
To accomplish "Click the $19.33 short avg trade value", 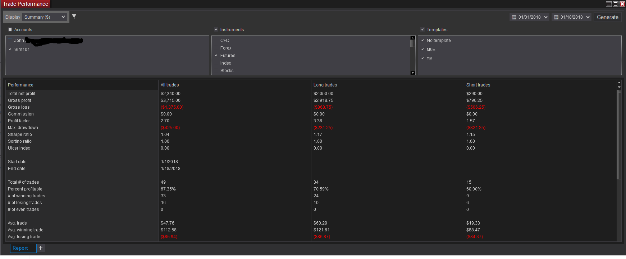I will click(473, 223).
